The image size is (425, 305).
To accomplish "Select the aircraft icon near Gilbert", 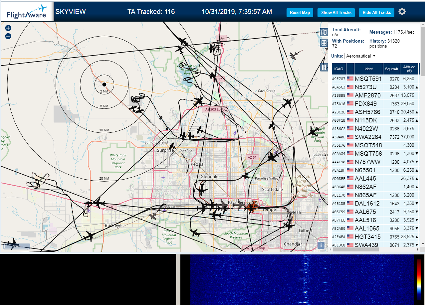I will [x=289, y=225].
